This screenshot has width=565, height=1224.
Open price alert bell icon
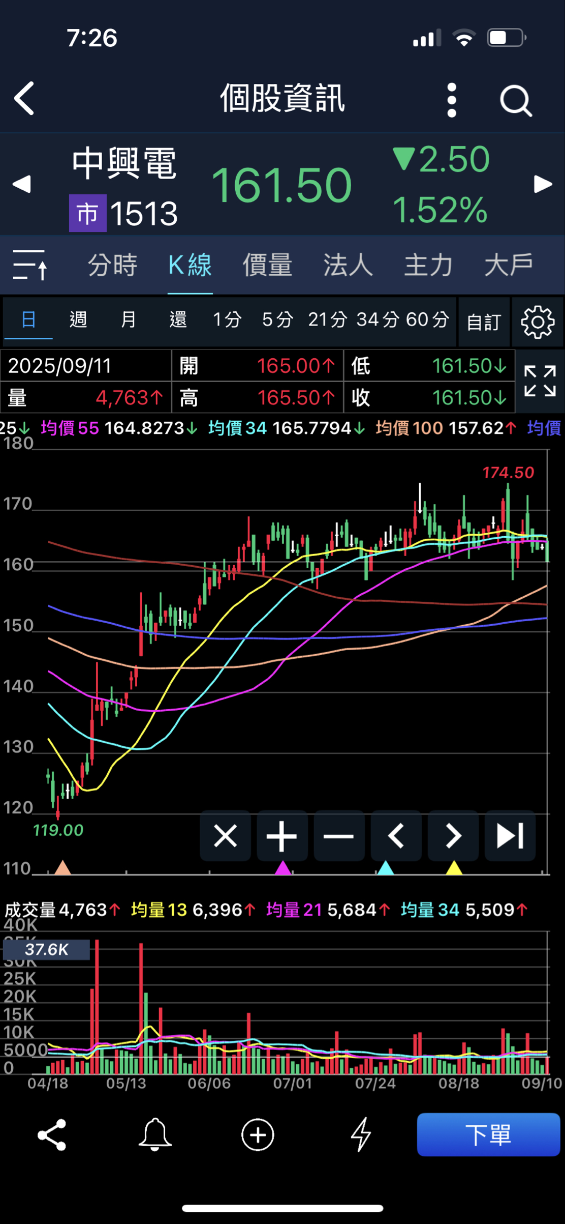point(155,1134)
